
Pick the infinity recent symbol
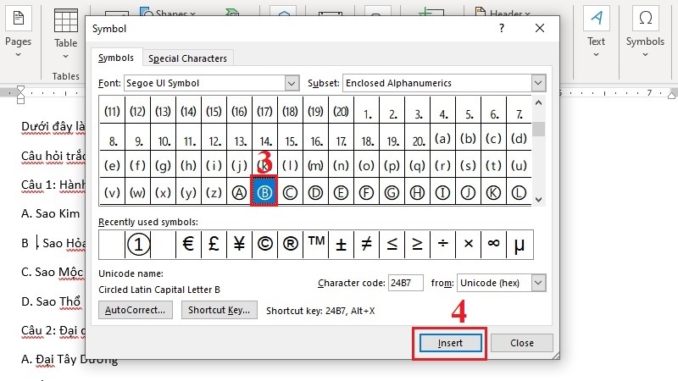coord(493,245)
